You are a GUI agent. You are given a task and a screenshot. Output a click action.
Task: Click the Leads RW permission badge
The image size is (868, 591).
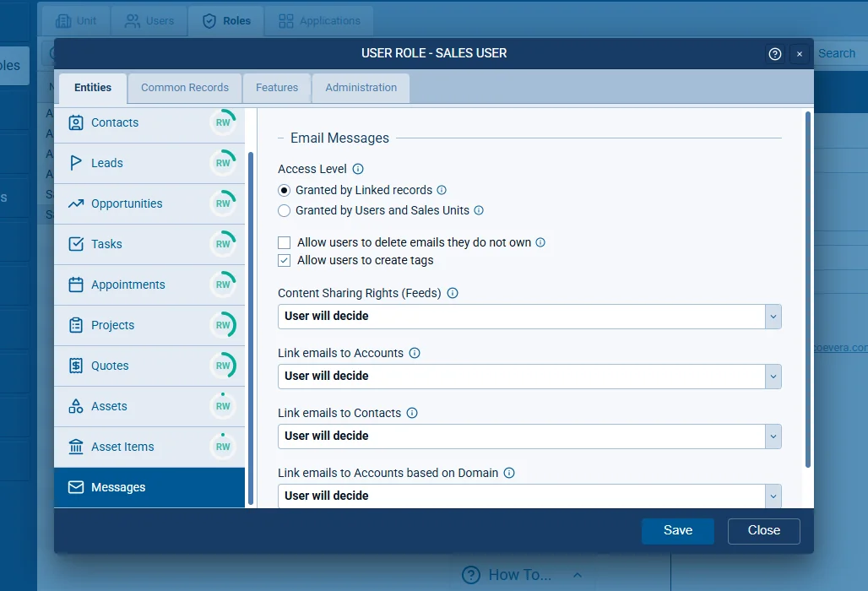pos(223,163)
